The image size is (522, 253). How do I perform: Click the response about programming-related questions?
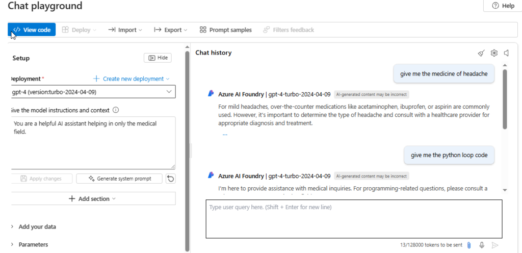point(353,189)
